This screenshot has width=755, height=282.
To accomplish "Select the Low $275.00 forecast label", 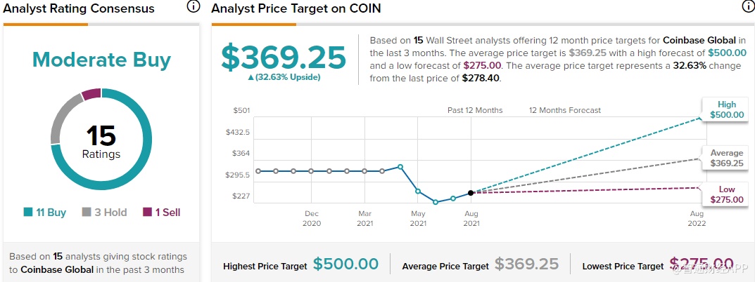I will (x=726, y=194).
